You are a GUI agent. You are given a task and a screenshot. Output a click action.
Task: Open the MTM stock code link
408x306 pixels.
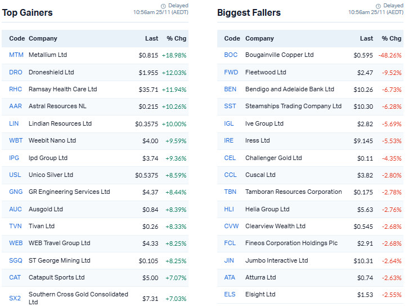pyautogui.click(x=16, y=55)
